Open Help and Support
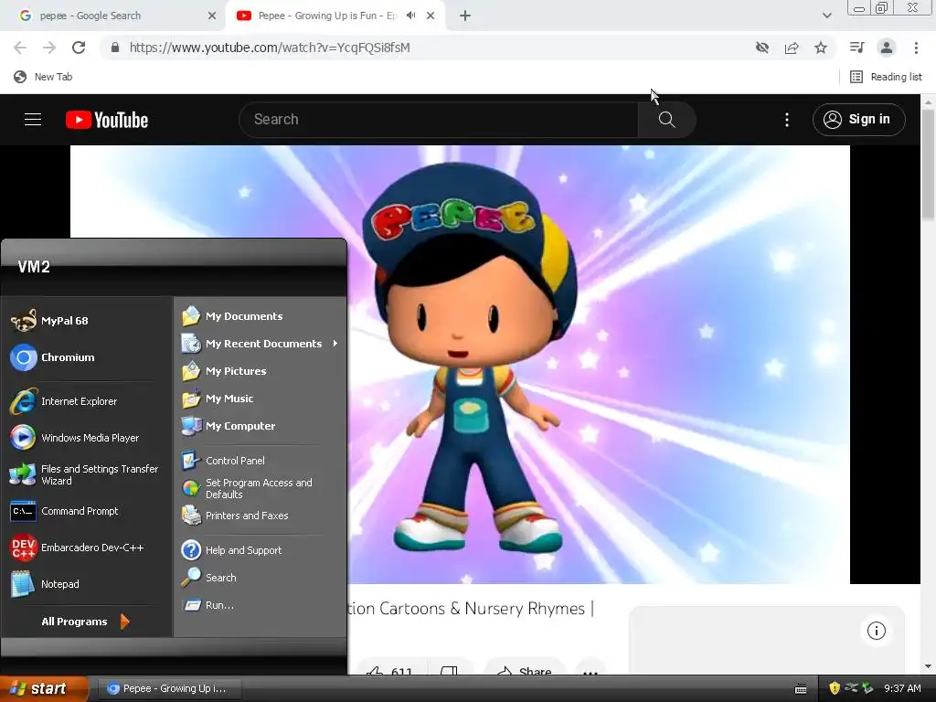This screenshot has height=702, width=936. 261,549
